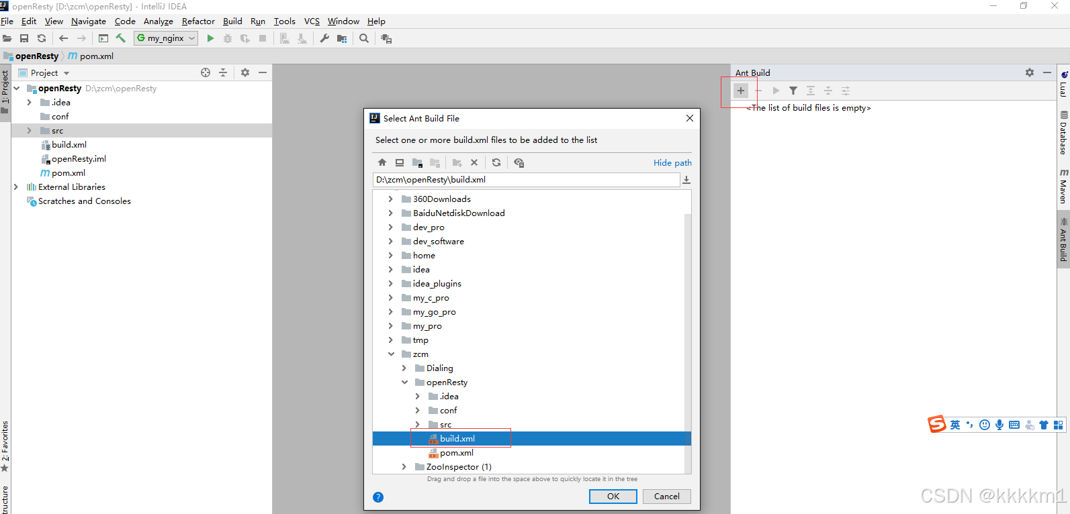
Task: Click Locate target icon in Project panel
Action: (x=206, y=72)
